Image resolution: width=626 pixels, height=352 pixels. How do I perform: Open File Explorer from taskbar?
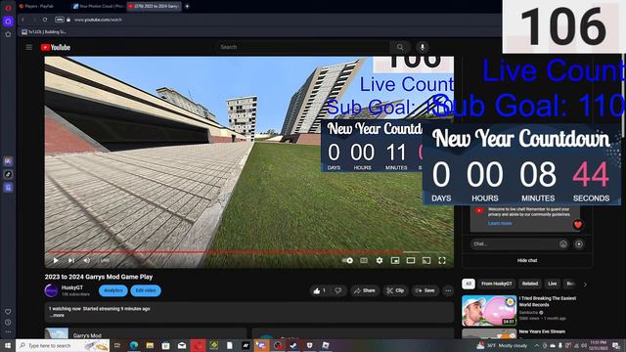(x=150, y=345)
